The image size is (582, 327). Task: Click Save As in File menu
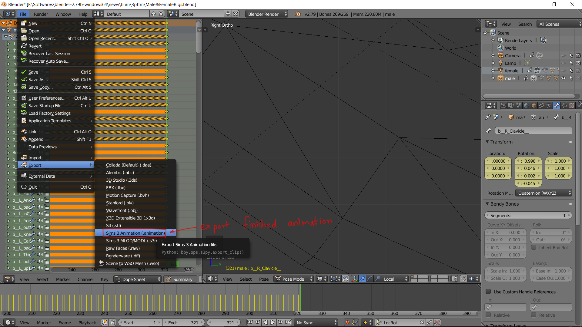pyautogui.click(x=56, y=80)
